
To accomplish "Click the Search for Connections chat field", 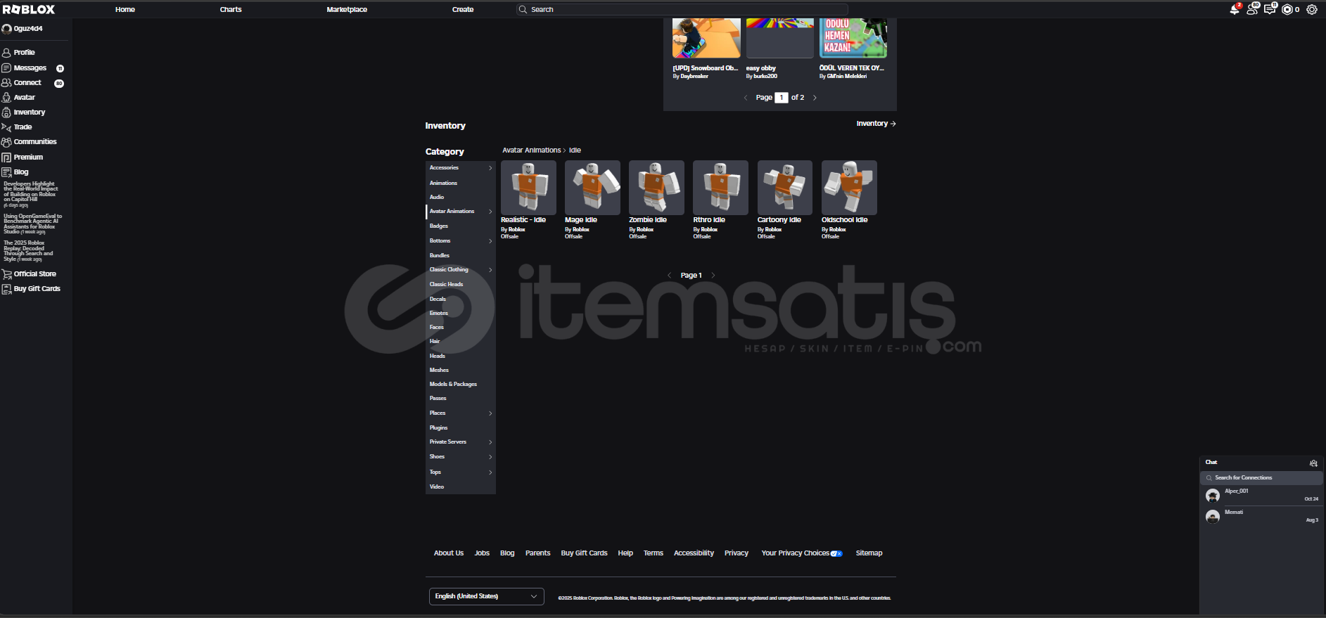I will point(1262,478).
